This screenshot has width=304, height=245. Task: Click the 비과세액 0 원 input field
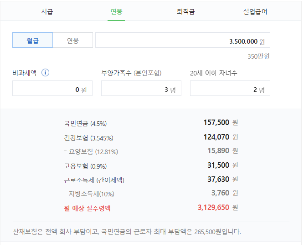pyautogui.click(x=52, y=88)
